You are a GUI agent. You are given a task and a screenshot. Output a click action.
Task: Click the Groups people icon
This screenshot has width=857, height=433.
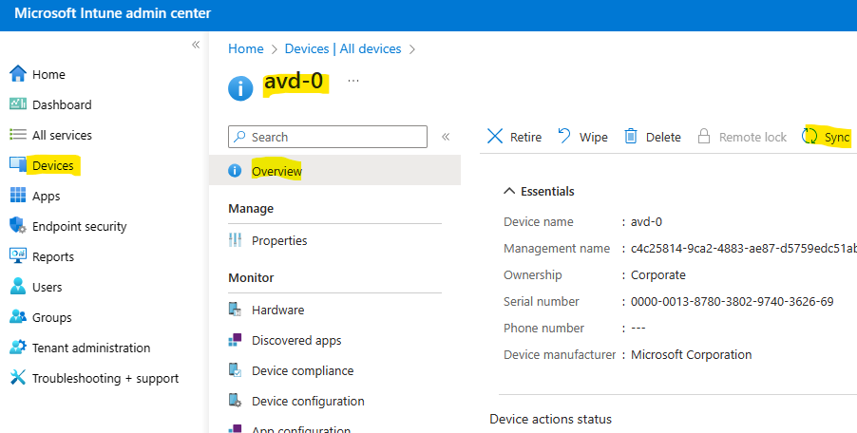point(18,317)
